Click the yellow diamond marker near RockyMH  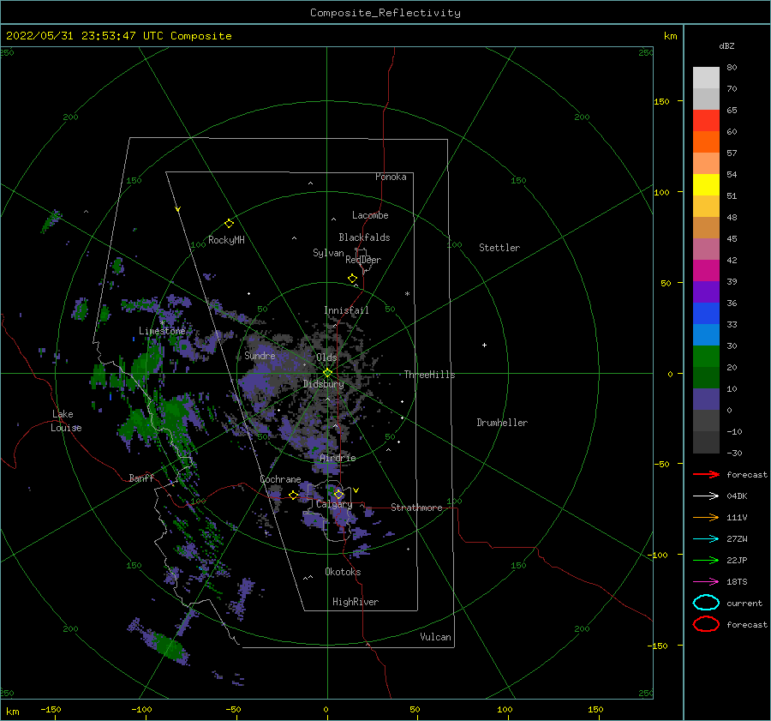point(229,224)
